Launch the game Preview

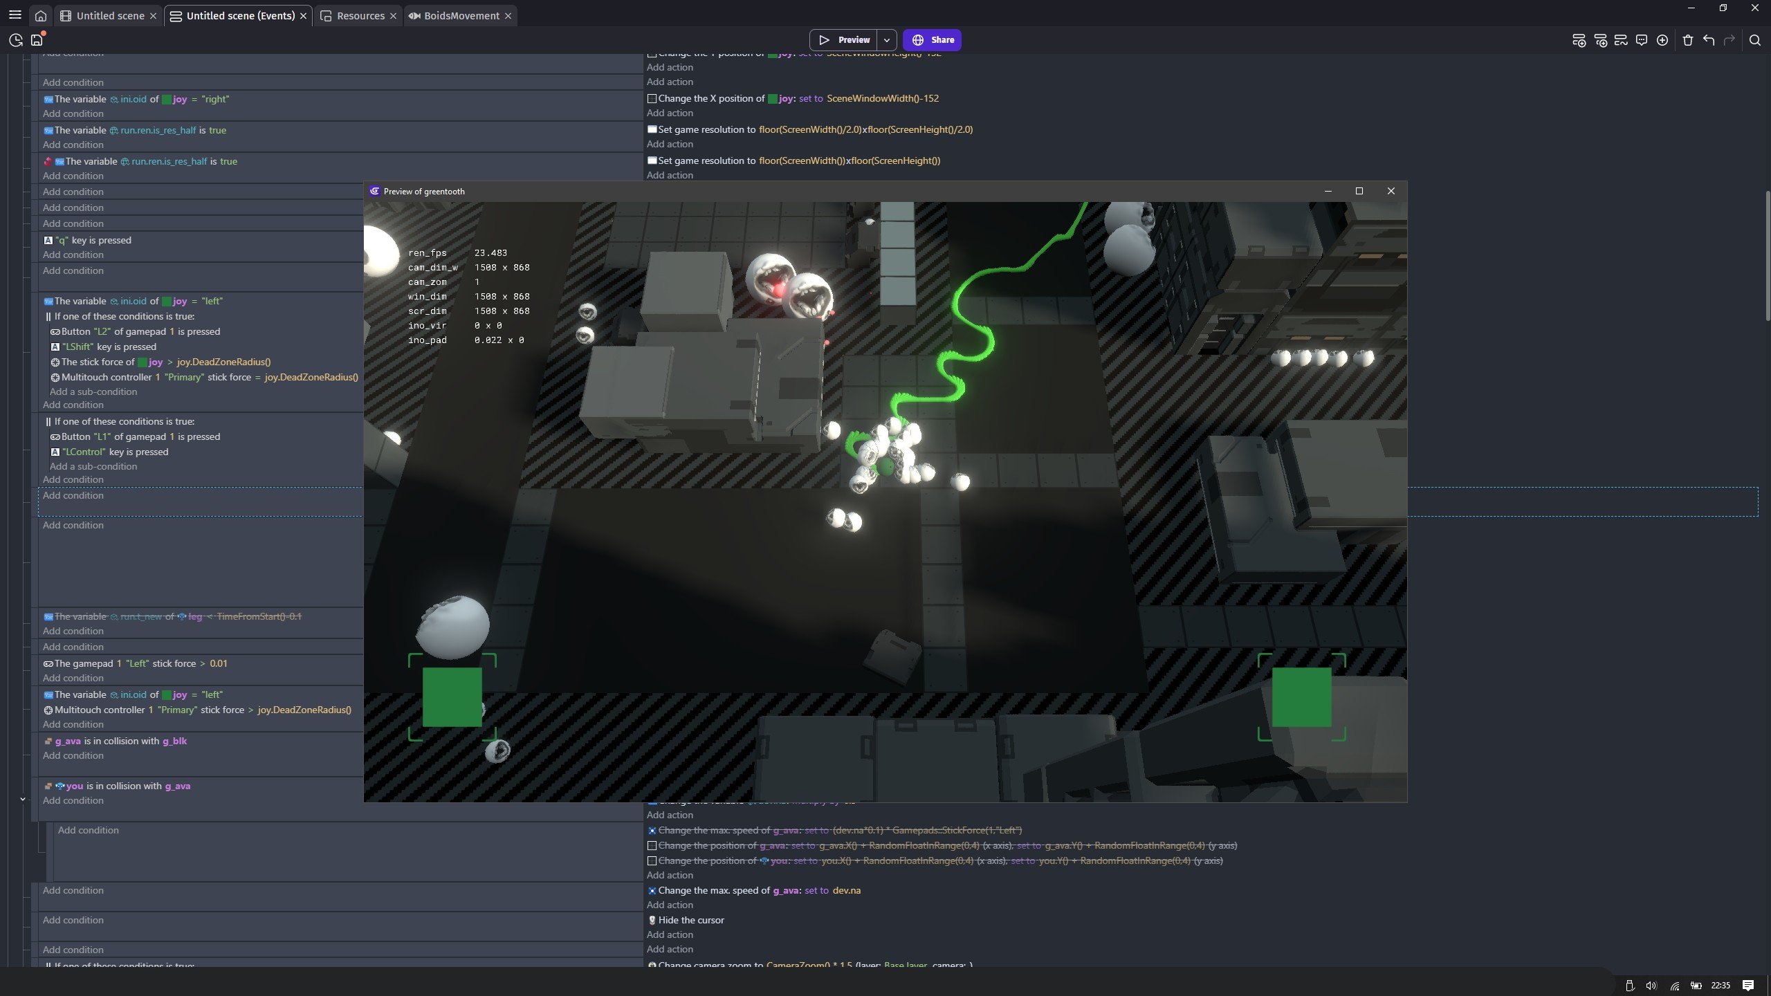coord(843,40)
